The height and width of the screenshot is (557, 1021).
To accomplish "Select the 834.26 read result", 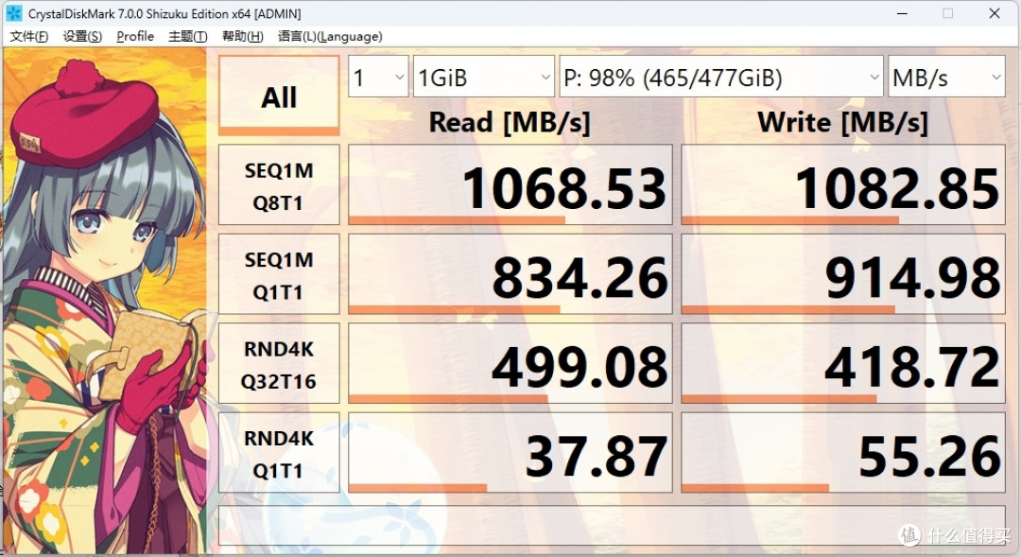I will tap(510, 274).
